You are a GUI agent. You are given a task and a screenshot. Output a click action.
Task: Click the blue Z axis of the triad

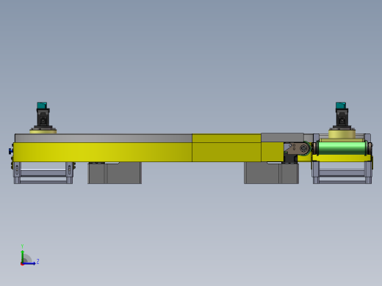pos(29,263)
